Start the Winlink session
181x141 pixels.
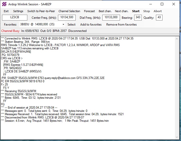(136, 11)
